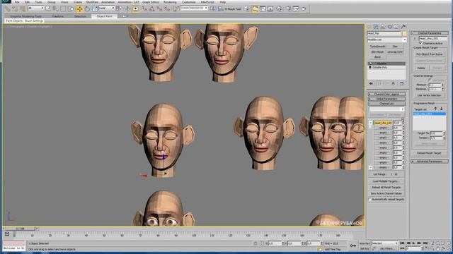The image size is (453, 254).
Task: Open the Utilities hammer panel icon
Action: 403,27
